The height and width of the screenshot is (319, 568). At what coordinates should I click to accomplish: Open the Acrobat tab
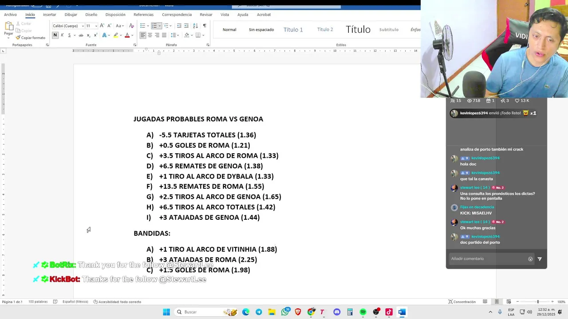pos(264,15)
